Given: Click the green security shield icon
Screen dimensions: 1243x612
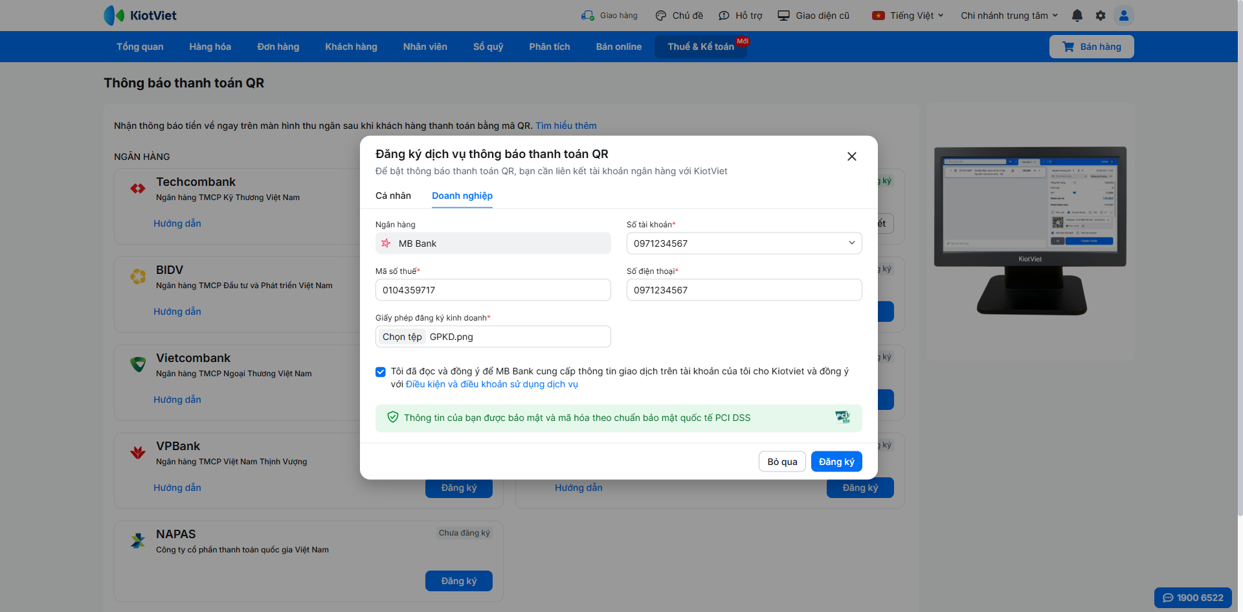Looking at the screenshot, I should click(x=392, y=417).
